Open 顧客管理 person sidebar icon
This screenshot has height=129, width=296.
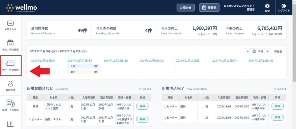pyautogui.click(x=10, y=84)
